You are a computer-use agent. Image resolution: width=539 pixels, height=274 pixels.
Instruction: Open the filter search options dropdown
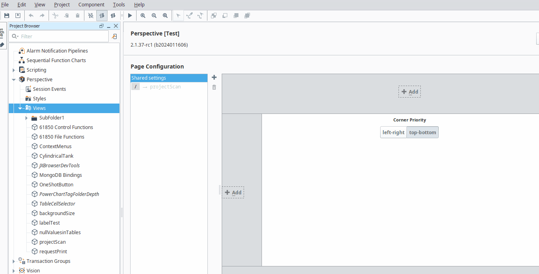(15, 36)
